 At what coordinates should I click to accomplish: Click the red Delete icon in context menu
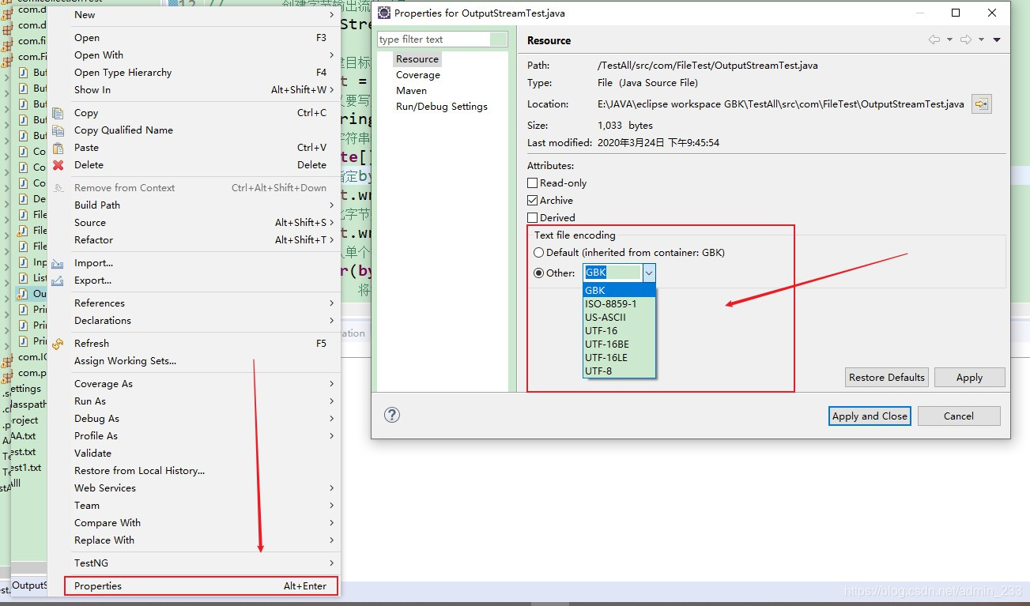point(58,165)
